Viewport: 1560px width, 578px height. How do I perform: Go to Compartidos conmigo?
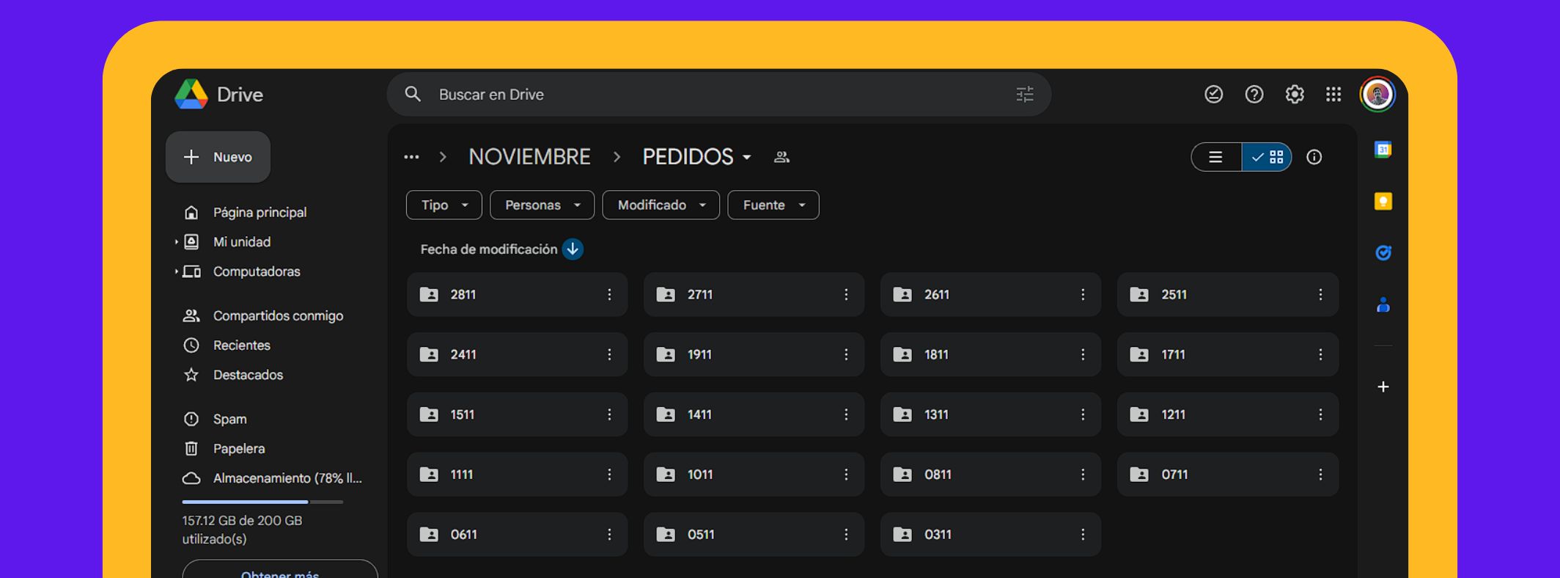coord(278,316)
